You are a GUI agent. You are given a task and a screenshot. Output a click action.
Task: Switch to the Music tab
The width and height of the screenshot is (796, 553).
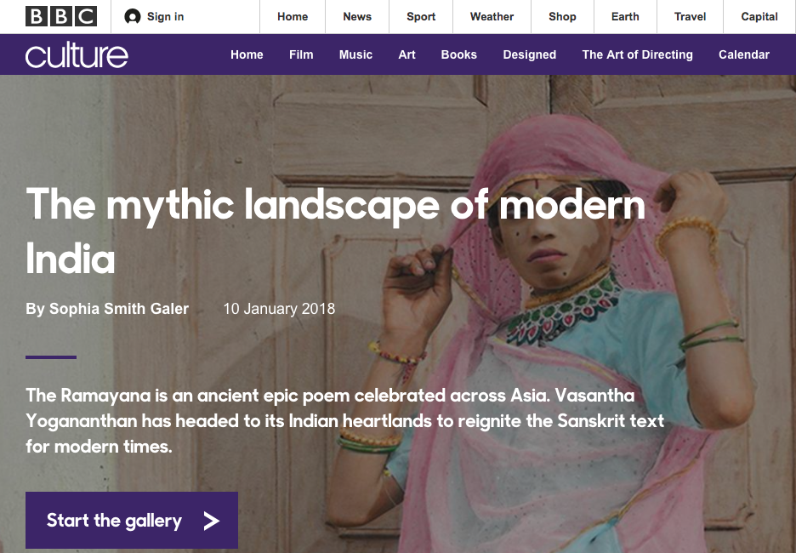(x=355, y=54)
